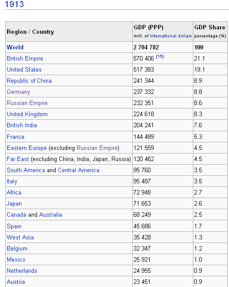229x287 pixels.
Task: Open the Russian Empire link in fifth row
Action: coord(27,103)
